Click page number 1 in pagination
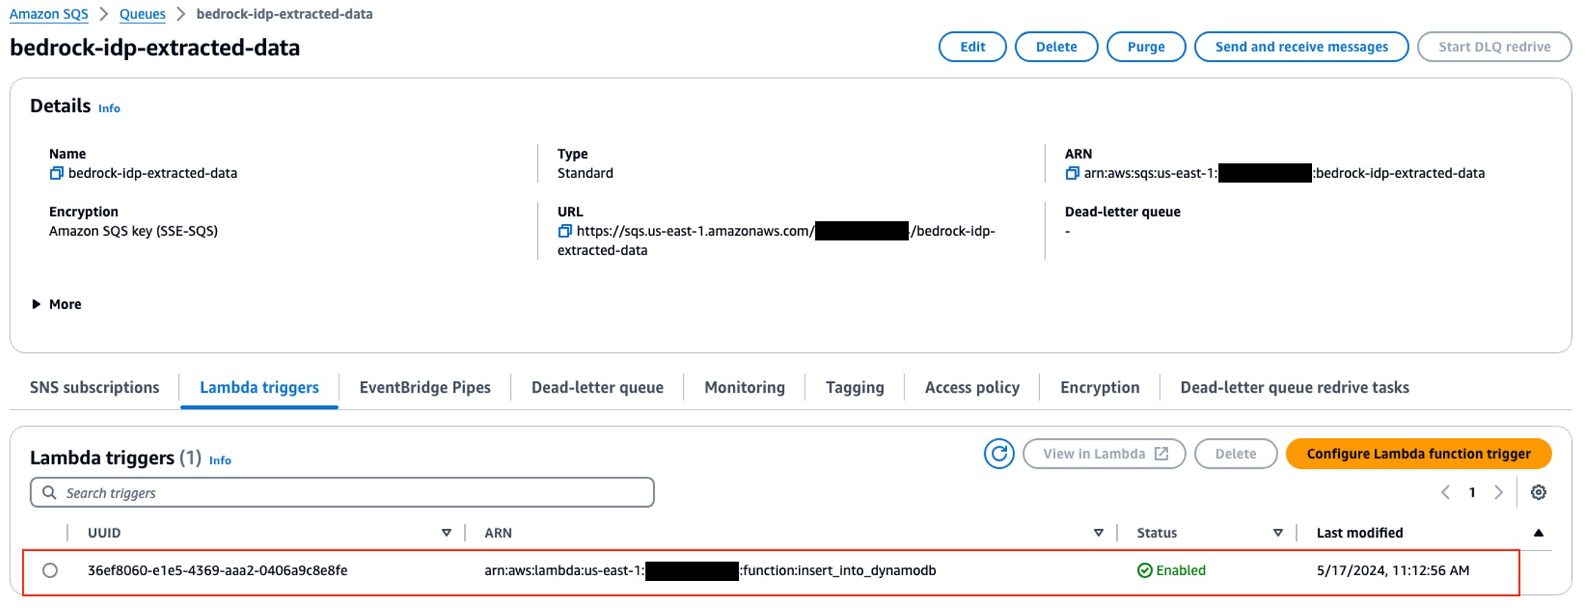The height and width of the screenshot is (611, 1586). pyautogui.click(x=1472, y=493)
